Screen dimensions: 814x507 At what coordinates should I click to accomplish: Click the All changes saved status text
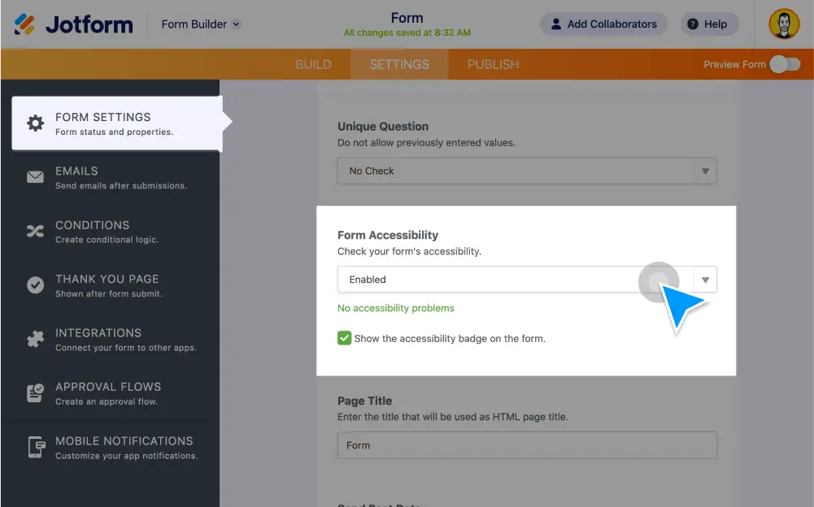click(x=407, y=32)
